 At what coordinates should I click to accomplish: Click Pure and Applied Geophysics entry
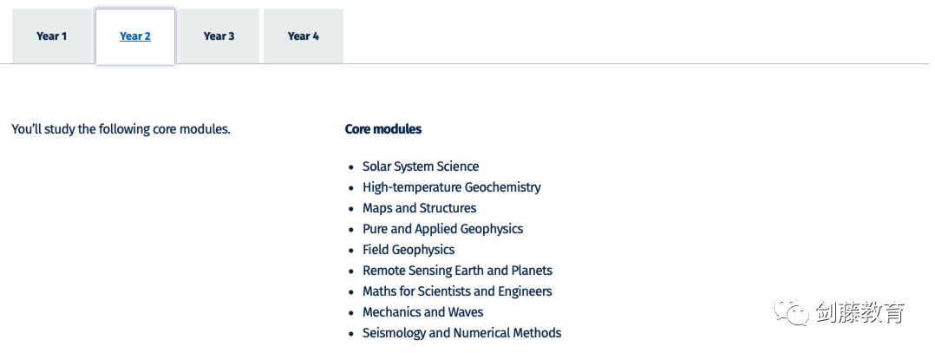(442, 229)
